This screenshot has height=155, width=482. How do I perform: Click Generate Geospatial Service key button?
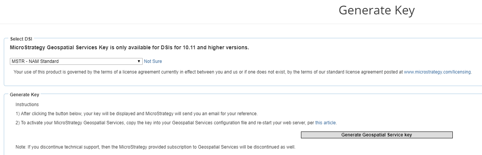[376, 135]
